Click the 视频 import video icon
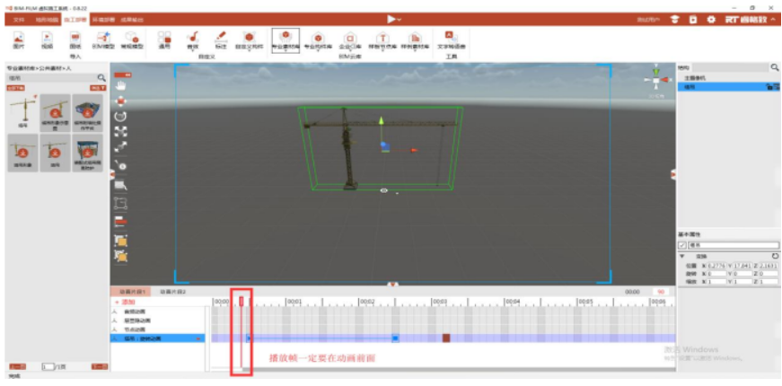 point(47,39)
